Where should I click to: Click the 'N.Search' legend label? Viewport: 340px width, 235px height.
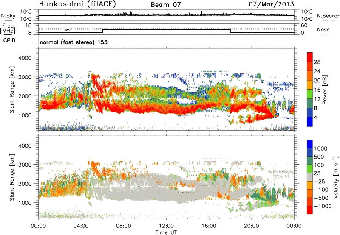click(328, 16)
